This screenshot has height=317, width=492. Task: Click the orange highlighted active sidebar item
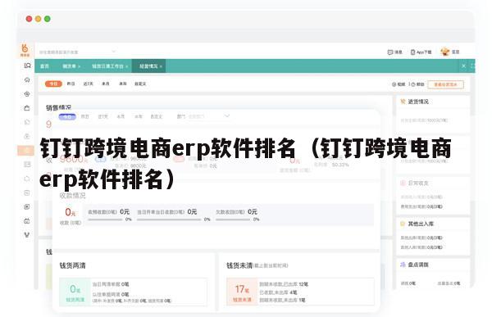(x=25, y=151)
